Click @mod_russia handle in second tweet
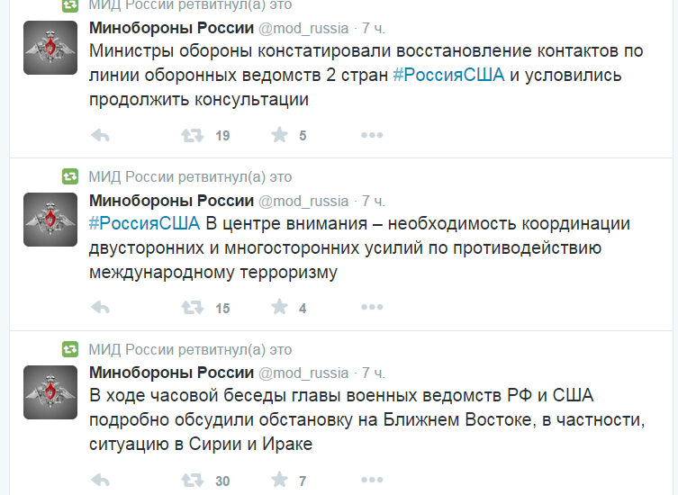The image size is (678, 495). (303, 201)
